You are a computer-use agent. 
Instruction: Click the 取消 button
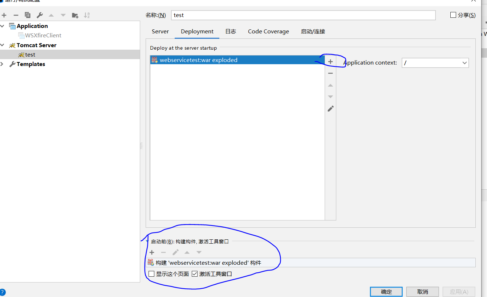click(423, 292)
